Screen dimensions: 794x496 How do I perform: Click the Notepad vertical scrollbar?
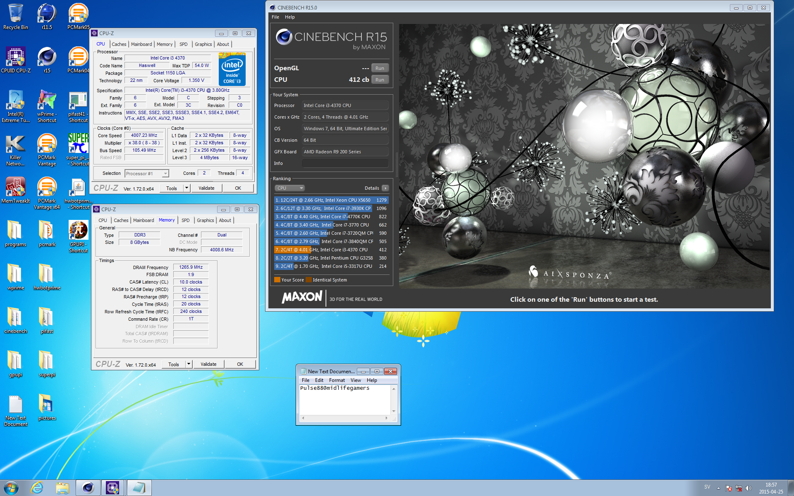(x=394, y=400)
